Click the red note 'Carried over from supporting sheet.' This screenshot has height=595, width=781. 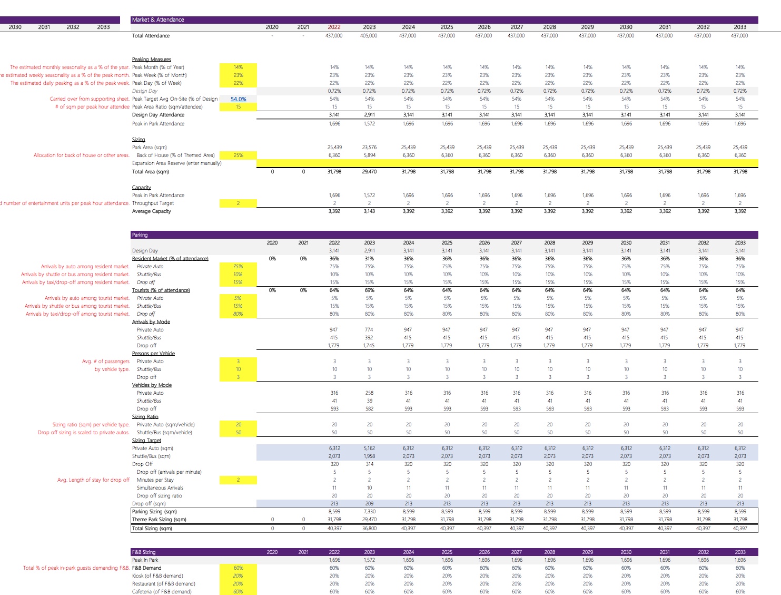90,99
